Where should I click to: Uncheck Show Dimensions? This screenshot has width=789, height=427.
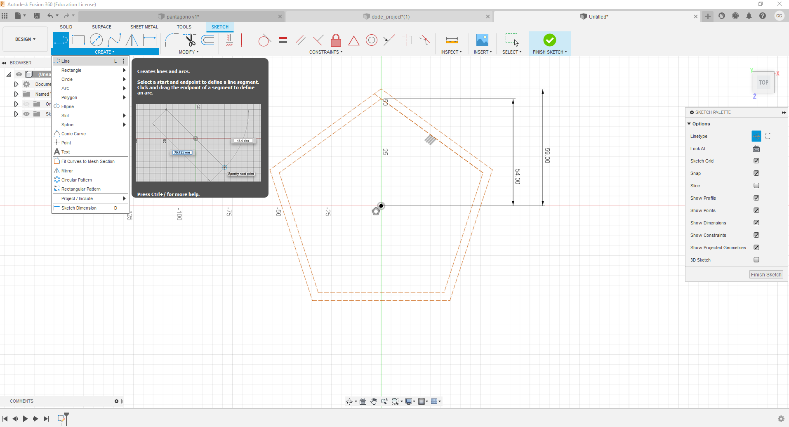point(756,223)
